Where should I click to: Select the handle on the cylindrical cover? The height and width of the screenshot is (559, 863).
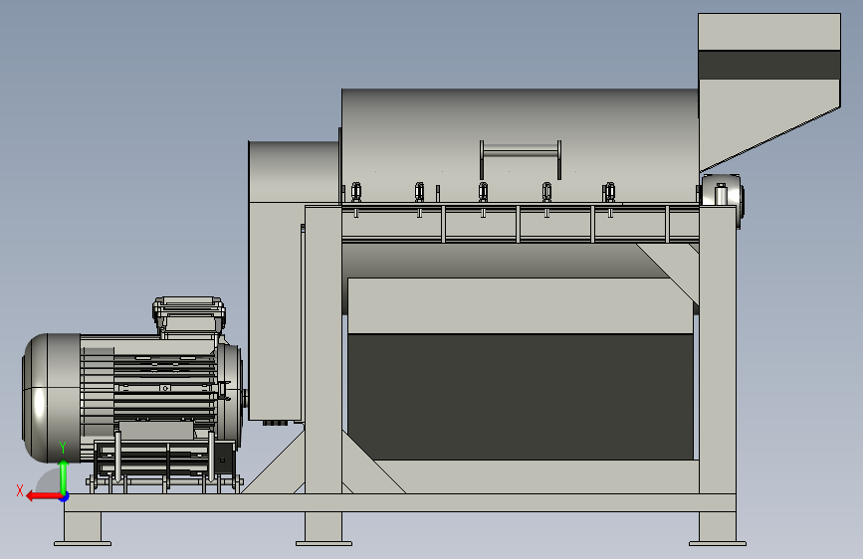coord(521,159)
